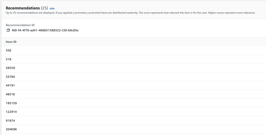Click on item 122914
The image size is (266, 135).
11,112
